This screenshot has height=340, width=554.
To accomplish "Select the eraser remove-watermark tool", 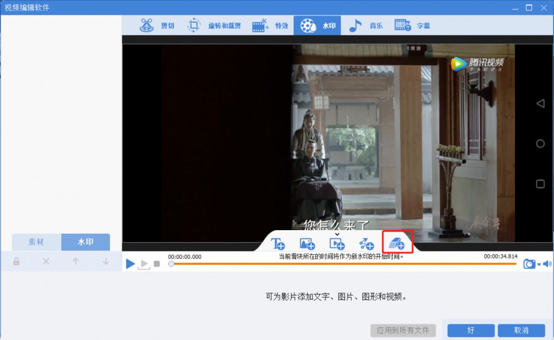I will tap(397, 242).
